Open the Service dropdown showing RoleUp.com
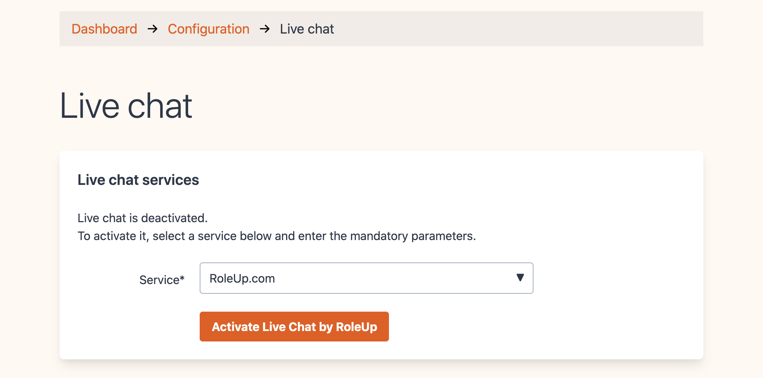Image resolution: width=763 pixels, height=378 pixels. pyautogui.click(x=366, y=278)
